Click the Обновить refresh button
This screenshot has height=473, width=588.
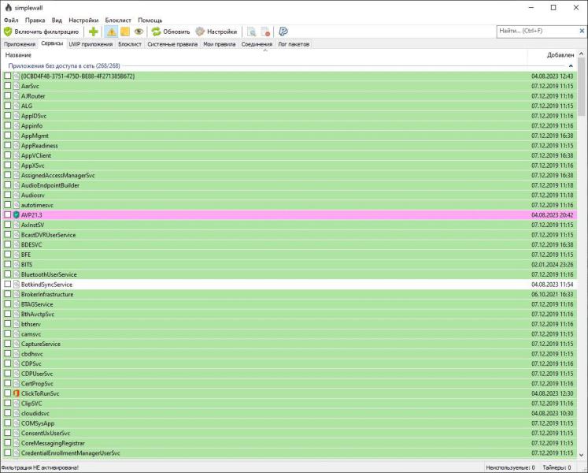point(171,32)
